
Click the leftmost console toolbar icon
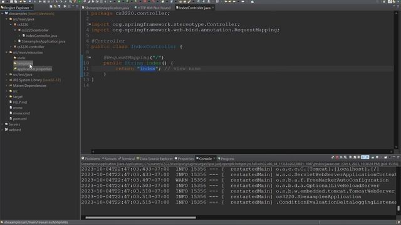point(333,157)
